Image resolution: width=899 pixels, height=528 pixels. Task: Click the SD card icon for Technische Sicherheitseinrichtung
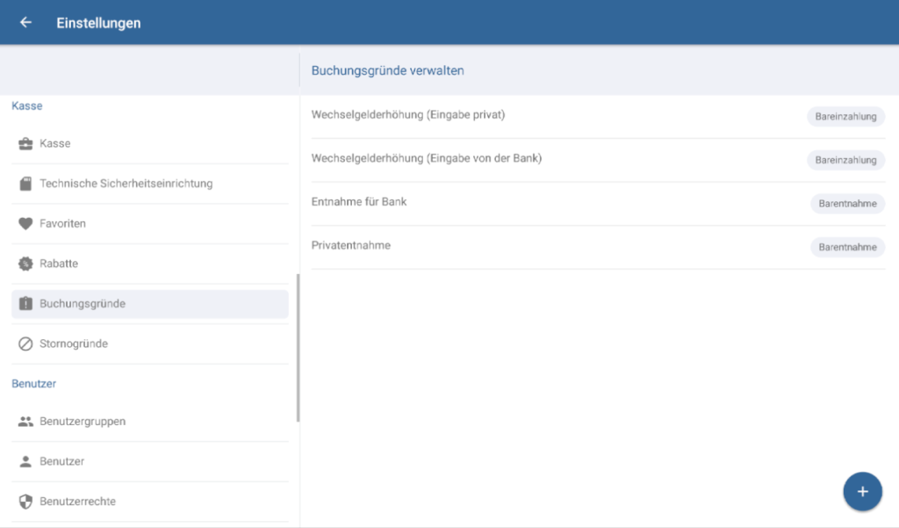tap(25, 184)
